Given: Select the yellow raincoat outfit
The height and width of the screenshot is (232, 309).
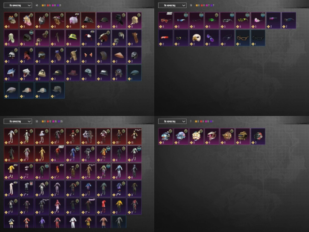Looking at the screenshot, I should click(x=11, y=171).
